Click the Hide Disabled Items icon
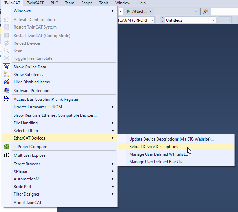Screen dimensions: 238x212 pos(7,82)
